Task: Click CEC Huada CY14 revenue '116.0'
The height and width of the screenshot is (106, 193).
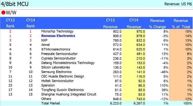Action: pos(141,76)
